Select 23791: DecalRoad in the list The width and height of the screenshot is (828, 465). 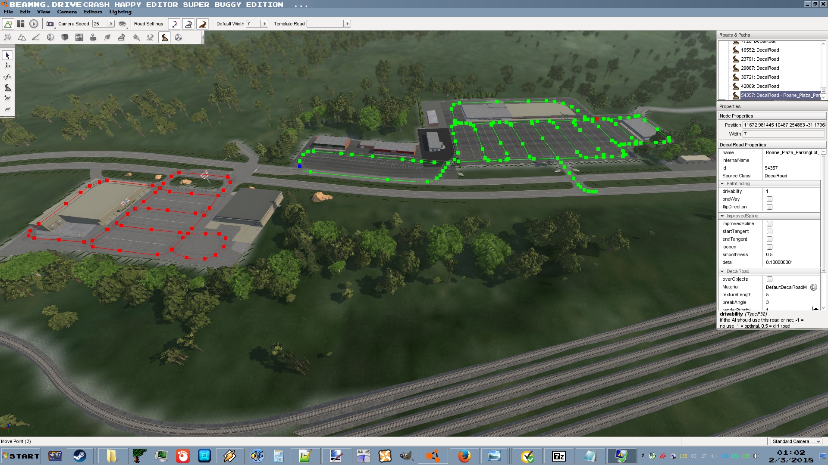coord(760,59)
